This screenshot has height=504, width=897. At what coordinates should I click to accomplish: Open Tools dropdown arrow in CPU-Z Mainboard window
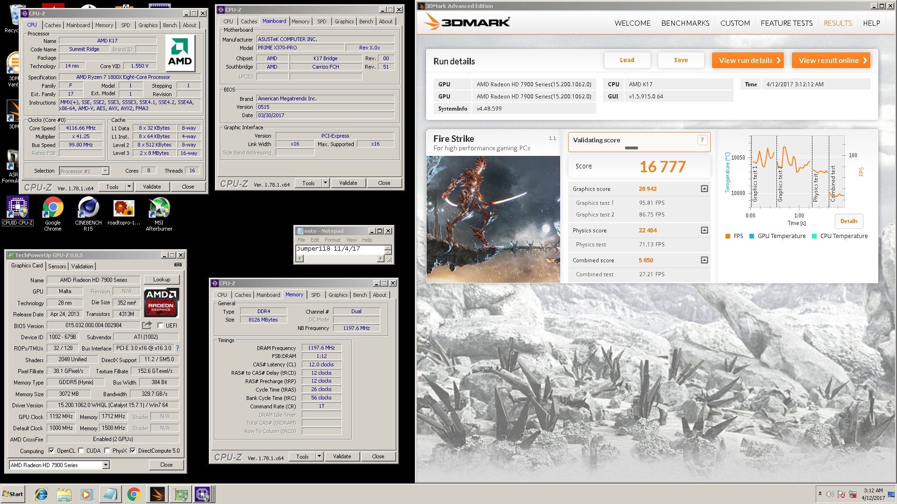[325, 183]
